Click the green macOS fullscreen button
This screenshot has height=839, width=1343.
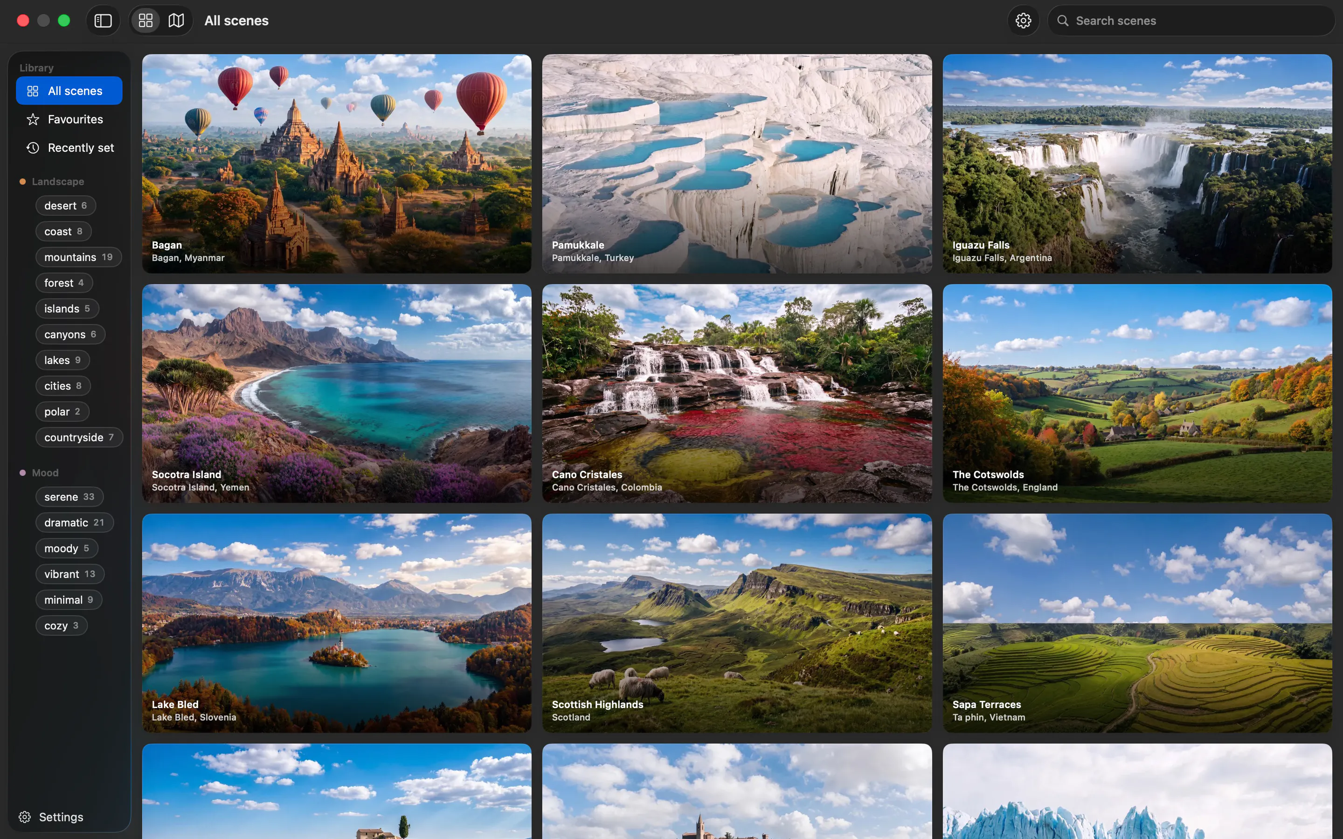point(64,21)
